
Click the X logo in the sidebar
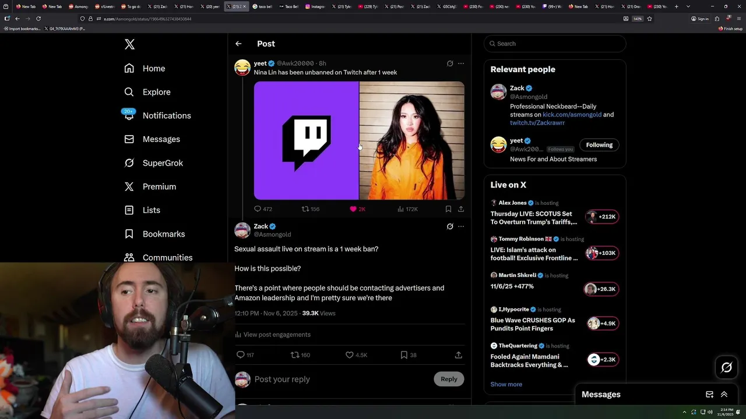pos(129,44)
